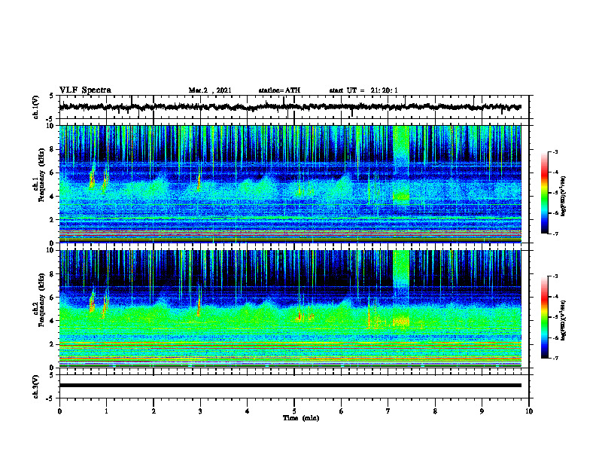Click the "ch.1(V)" waveform axis label
Viewport: 596px width, 461px height.
tap(36, 107)
